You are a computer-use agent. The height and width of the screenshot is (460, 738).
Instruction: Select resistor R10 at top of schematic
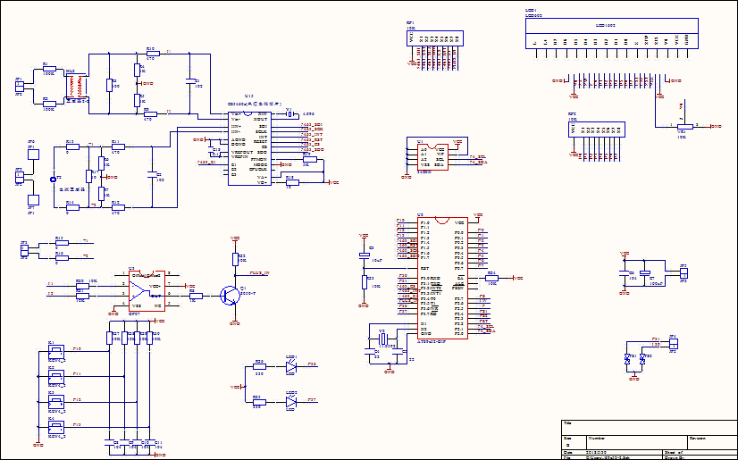[x=151, y=54]
